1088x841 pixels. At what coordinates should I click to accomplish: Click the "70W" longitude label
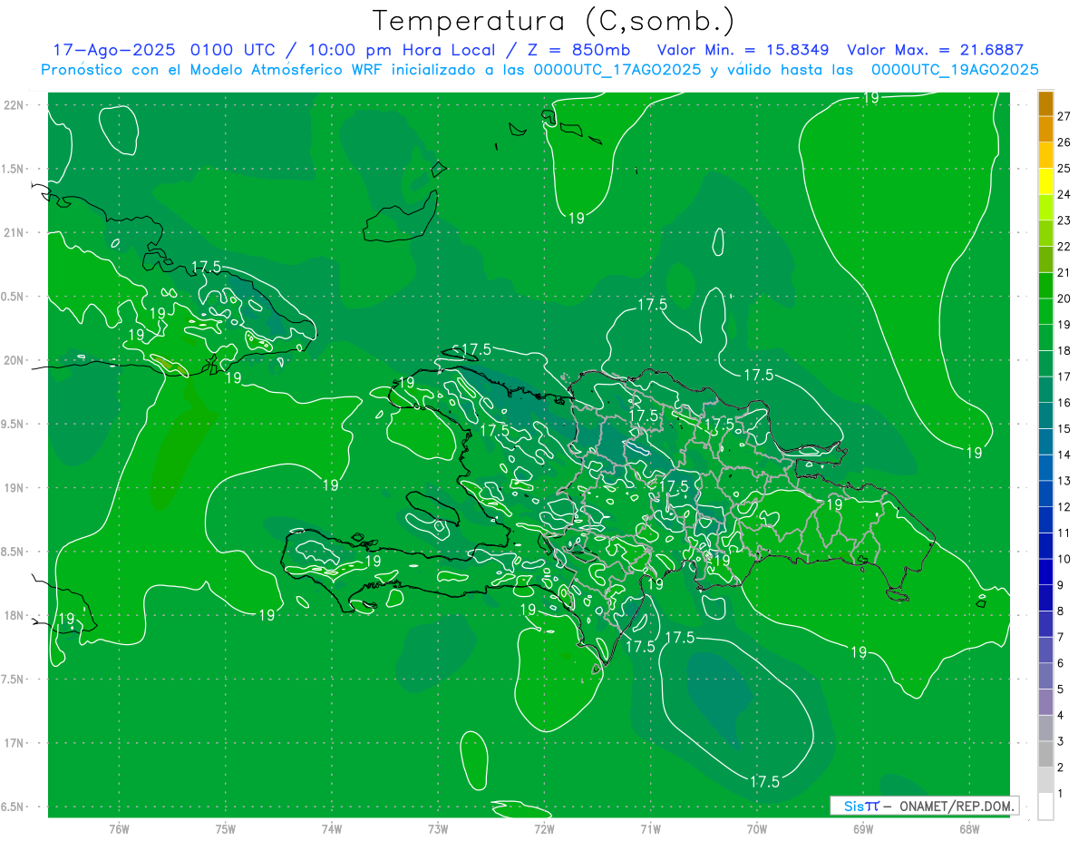coord(757,828)
